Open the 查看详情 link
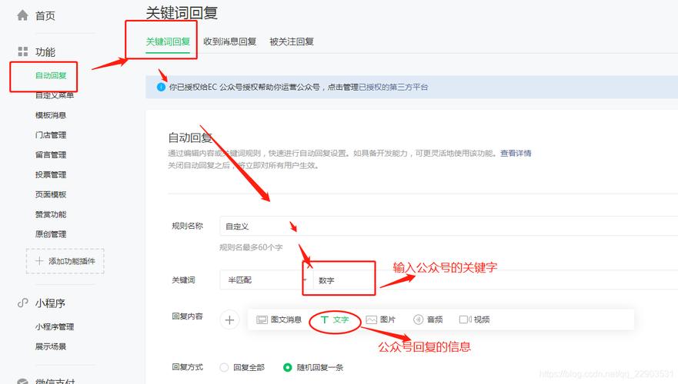The width and height of the screenshot is (678, 384). click(x=516, y=153)
